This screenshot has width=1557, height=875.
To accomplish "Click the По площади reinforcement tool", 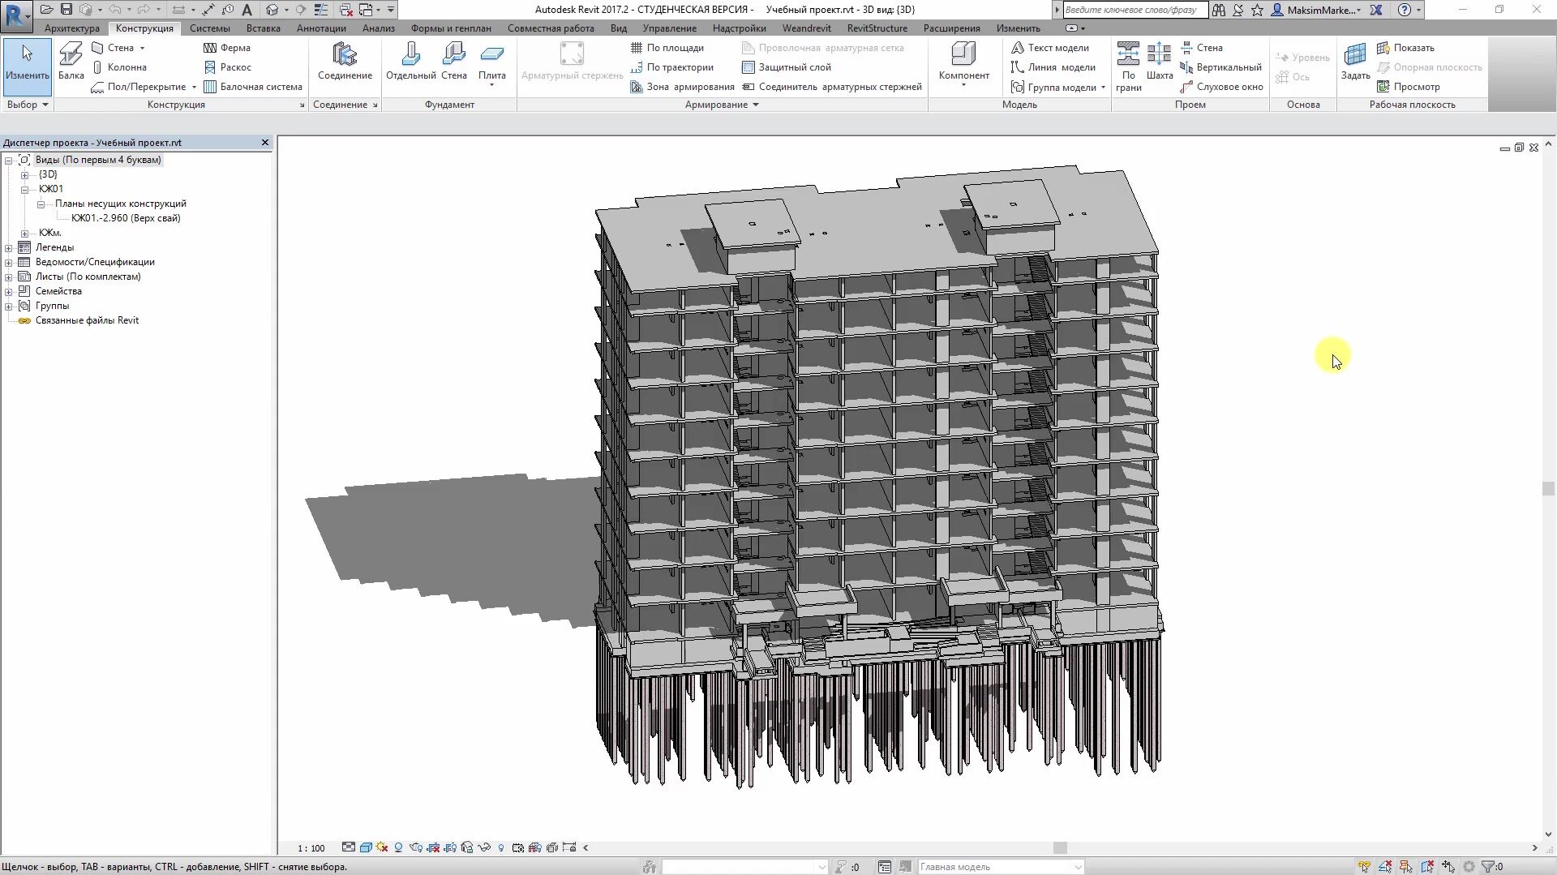I will pos(667,48).
